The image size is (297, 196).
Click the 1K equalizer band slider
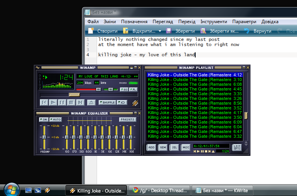[95, 137]
